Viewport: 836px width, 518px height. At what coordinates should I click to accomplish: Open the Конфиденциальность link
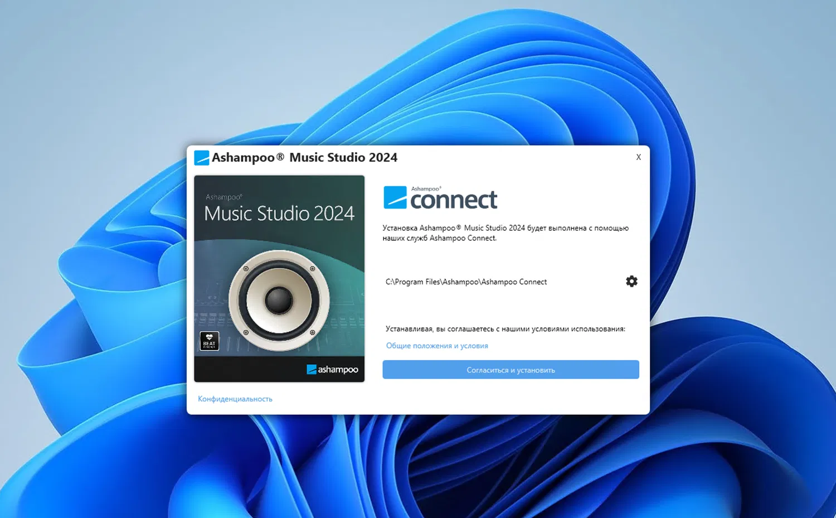235,399
